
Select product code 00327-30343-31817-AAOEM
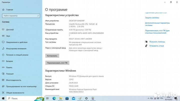click(80, 39)
